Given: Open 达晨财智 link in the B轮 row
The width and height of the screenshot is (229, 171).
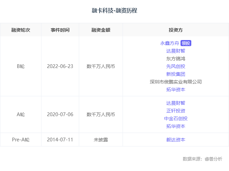Looking at the screenshot, I should tap(176, 51).
